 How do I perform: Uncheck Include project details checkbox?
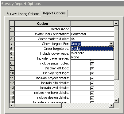click(92, 79)
